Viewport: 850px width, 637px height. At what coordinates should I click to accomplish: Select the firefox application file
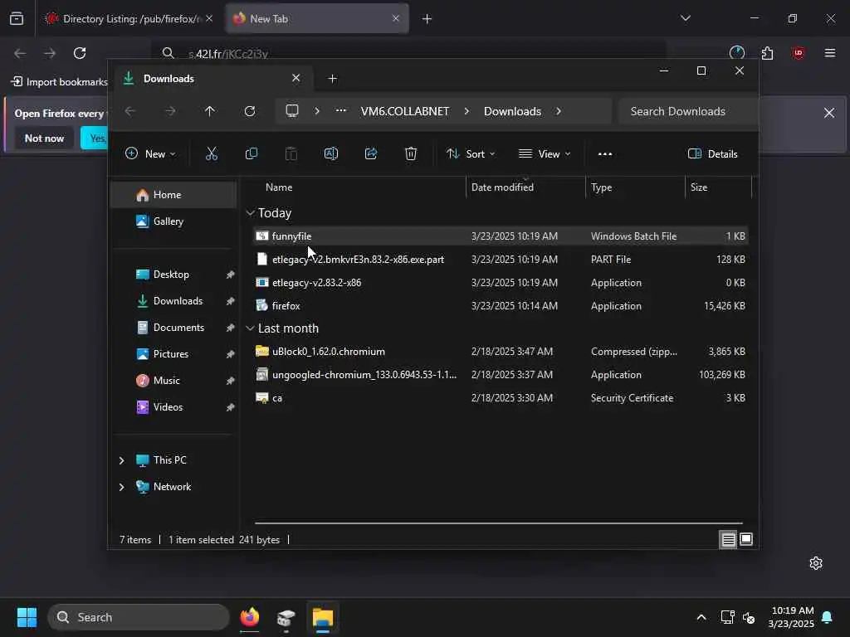[501, 306]
